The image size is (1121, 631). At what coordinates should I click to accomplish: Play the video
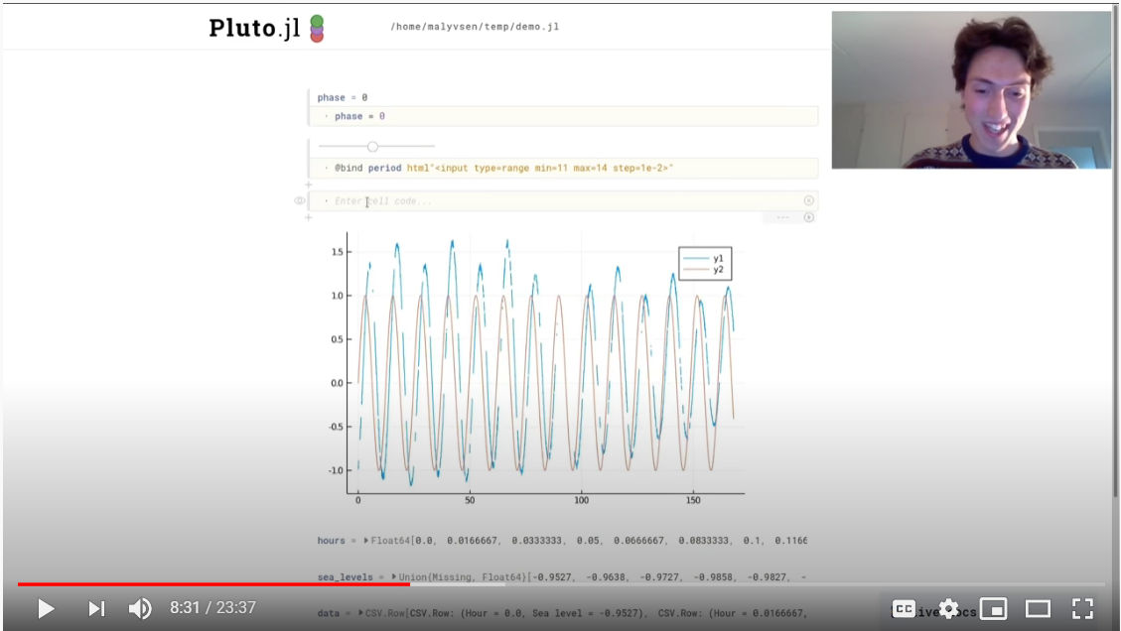(46, 608)
